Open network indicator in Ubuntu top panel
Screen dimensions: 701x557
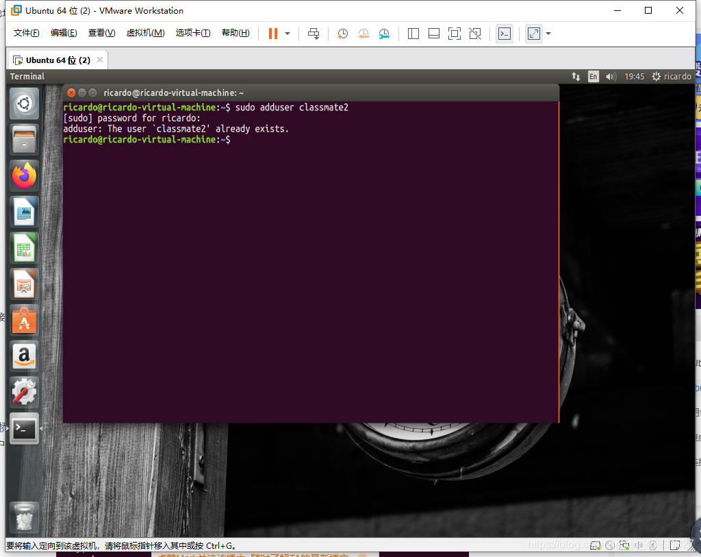pos(576,77)
